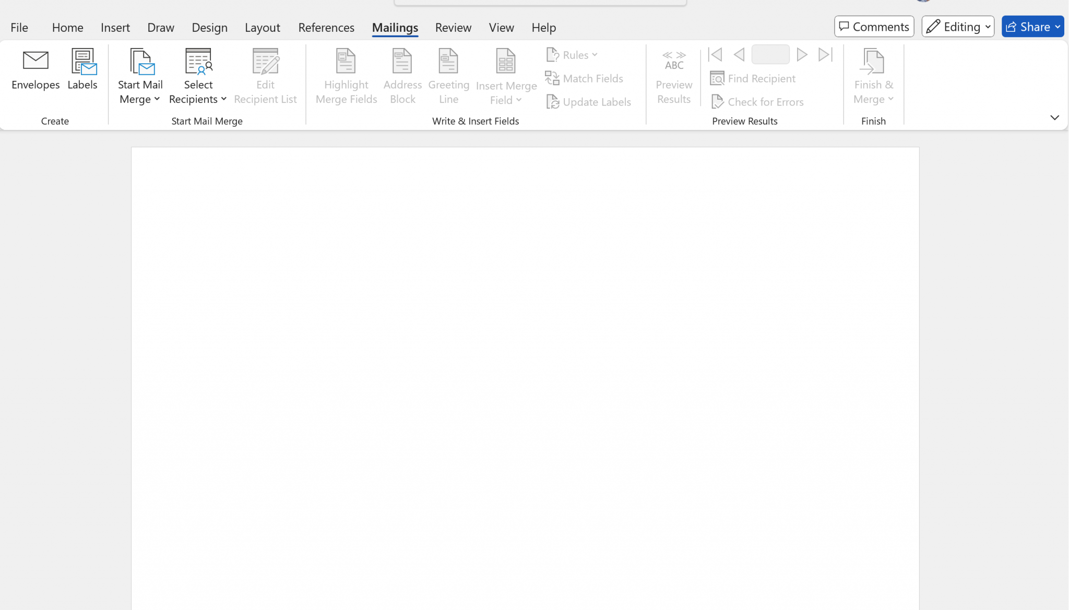This screenshot has height=610, width=1069.
Task: Open the Comments pane
Action: coord(874,27)
